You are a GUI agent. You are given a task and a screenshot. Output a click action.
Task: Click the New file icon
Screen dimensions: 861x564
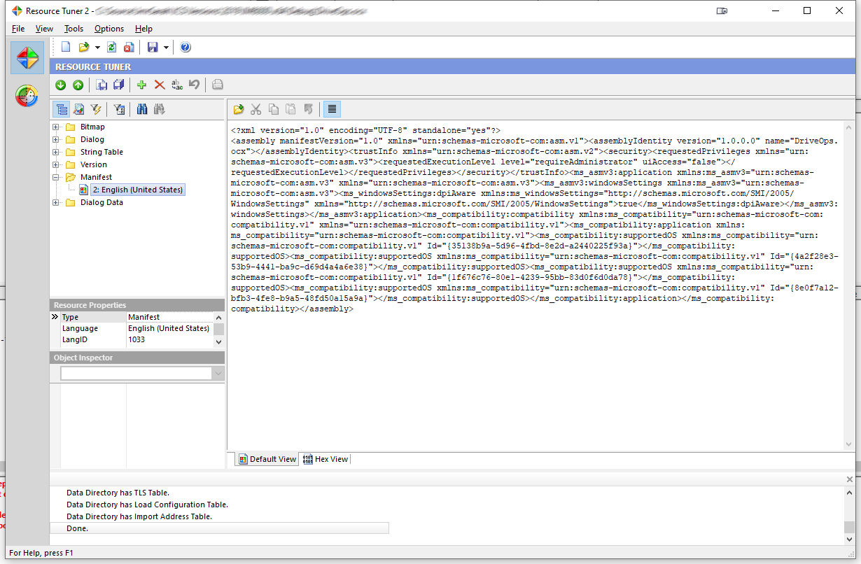66,47
